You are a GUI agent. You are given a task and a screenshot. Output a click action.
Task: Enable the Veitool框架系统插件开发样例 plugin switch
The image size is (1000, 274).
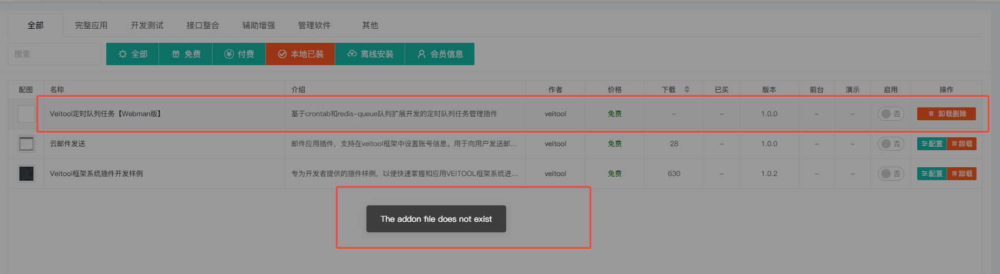tap(890, 174)
